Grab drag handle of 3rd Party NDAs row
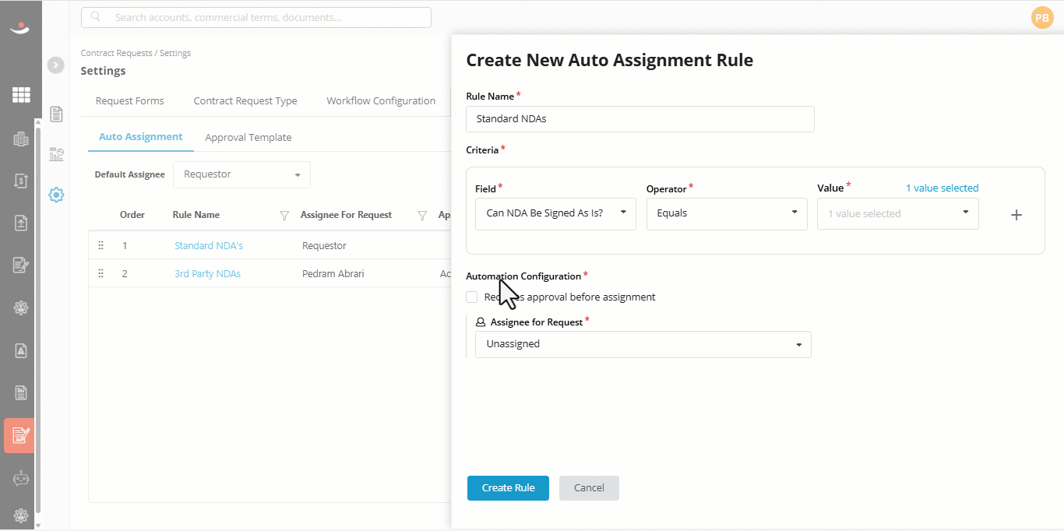Image resolution: width=1064 pixels, height=531 pixels. pyautogui.click(x=100, y=273)
